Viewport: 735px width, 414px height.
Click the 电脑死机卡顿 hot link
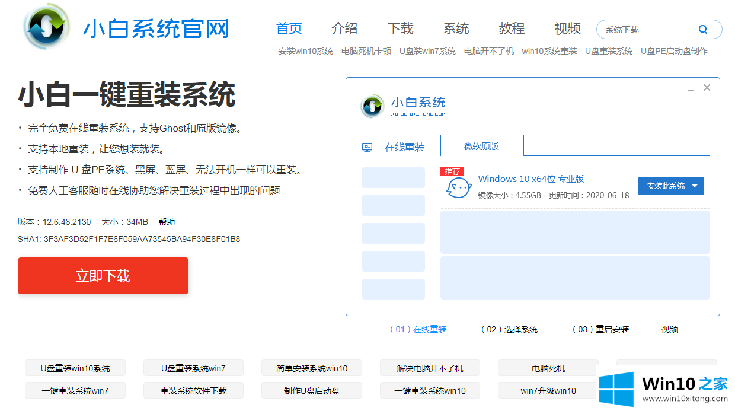coord(366,51)
